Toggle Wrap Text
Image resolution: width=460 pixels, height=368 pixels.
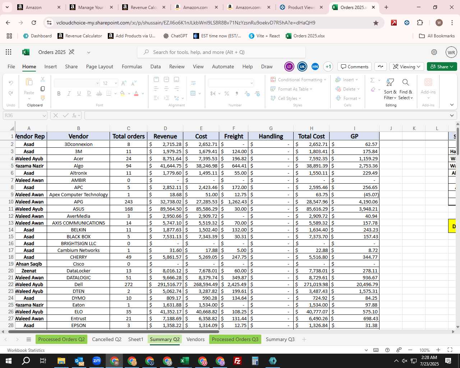click(x=193, y=83)
